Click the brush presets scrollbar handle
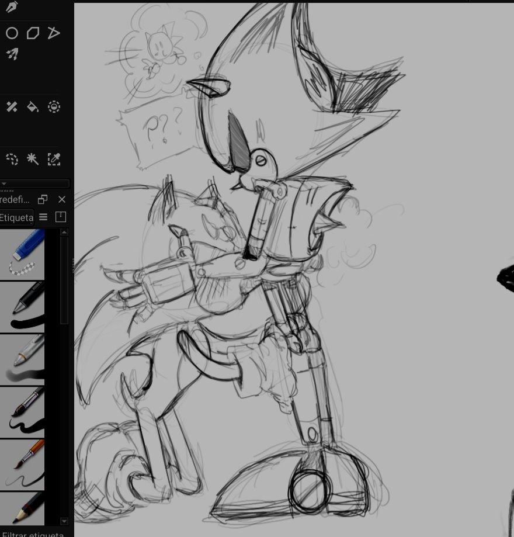This screenshot has width=514, height=537. [x=64, y=280]
